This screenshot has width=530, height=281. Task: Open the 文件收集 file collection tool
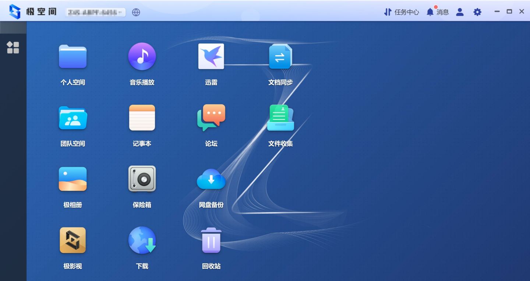click(x=280, y=118)
